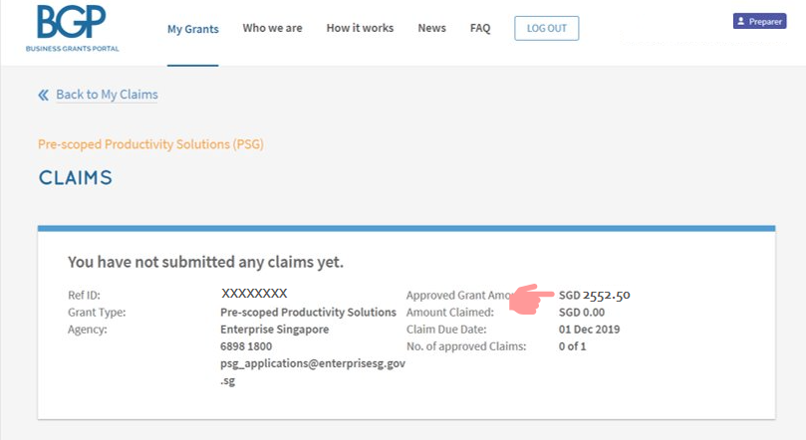
Task: Click the 'Claim Due Date:' label
Action: 446,330
